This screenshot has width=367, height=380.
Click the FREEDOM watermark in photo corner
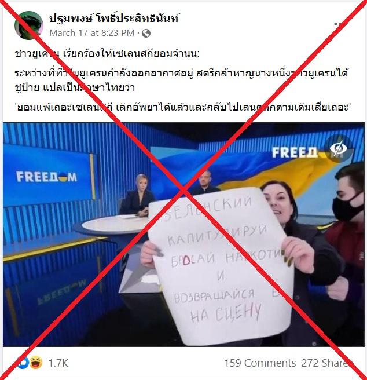click(x=294, y=152)
